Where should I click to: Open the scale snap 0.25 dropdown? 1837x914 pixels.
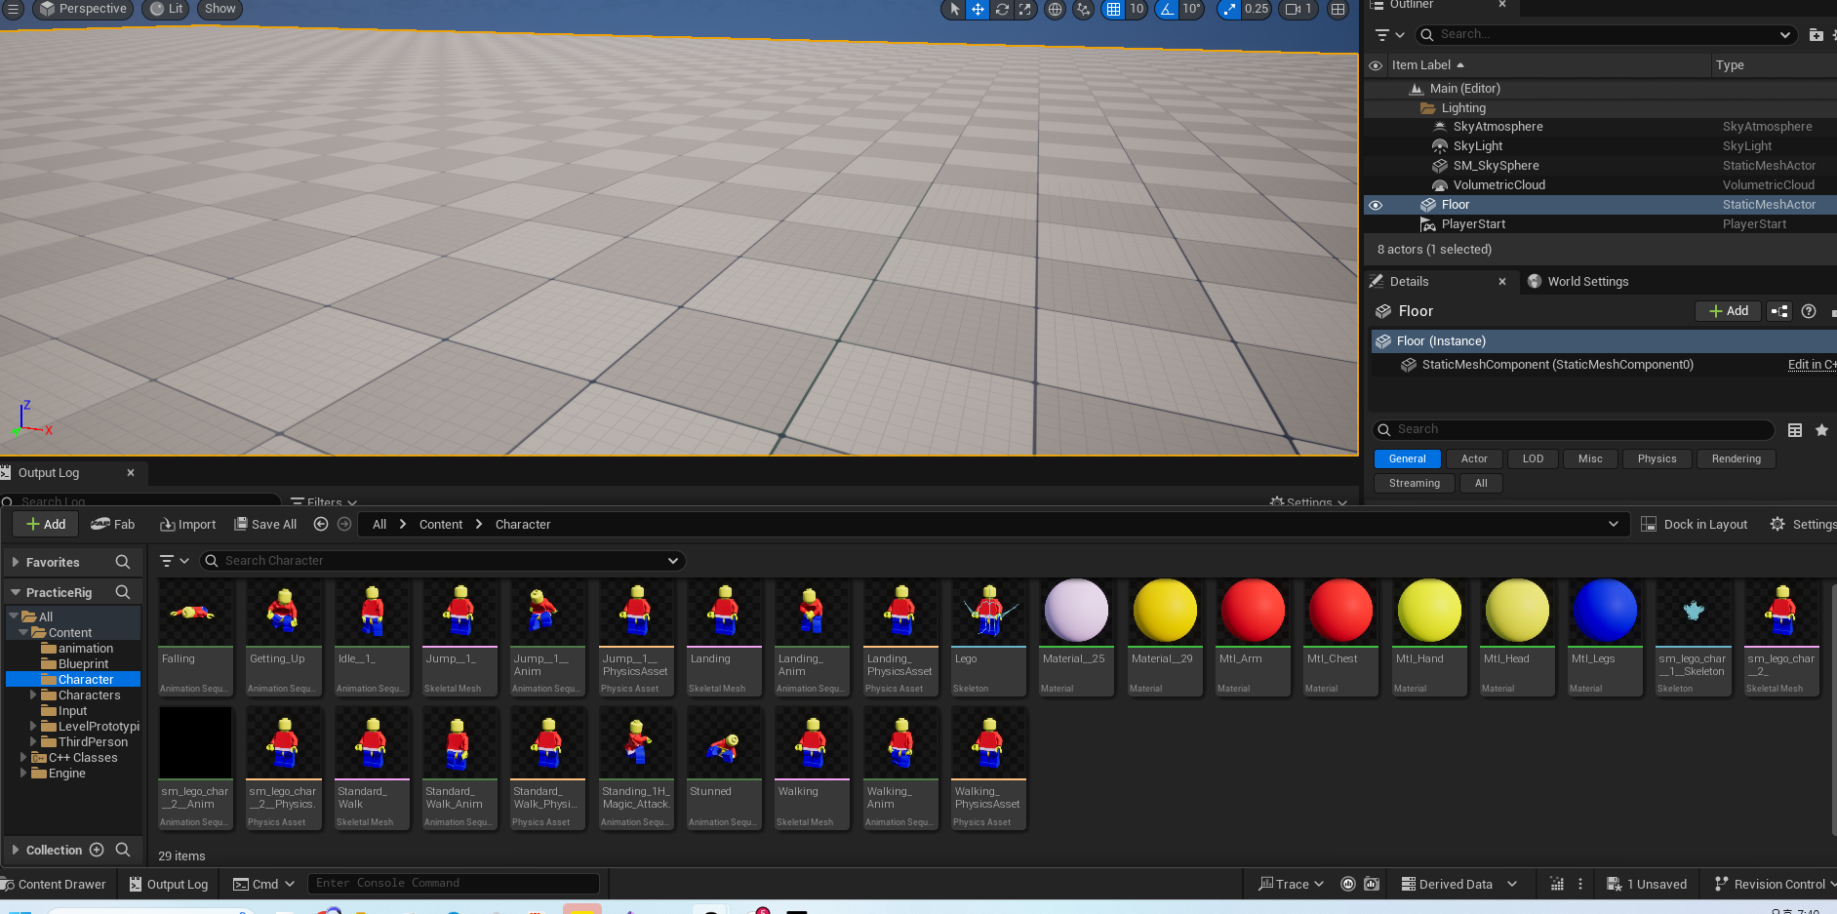tap(1257, 9)
